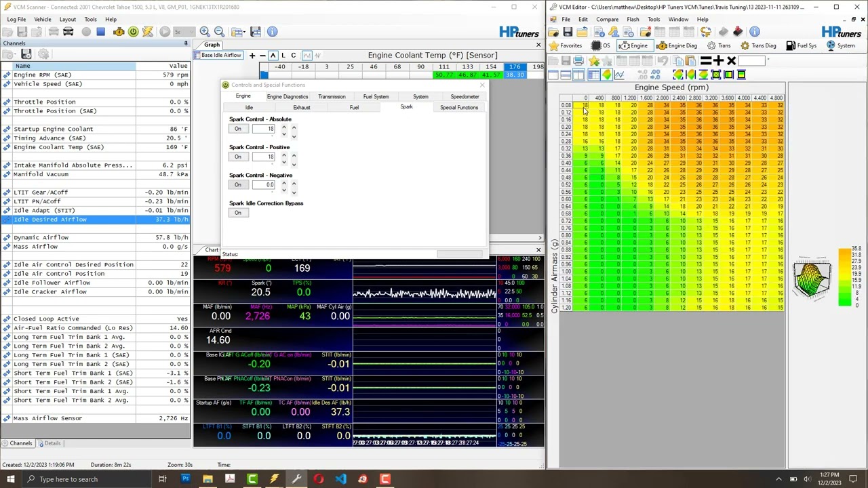Toggle Spark Control - Positive On button

coord(237,157)
